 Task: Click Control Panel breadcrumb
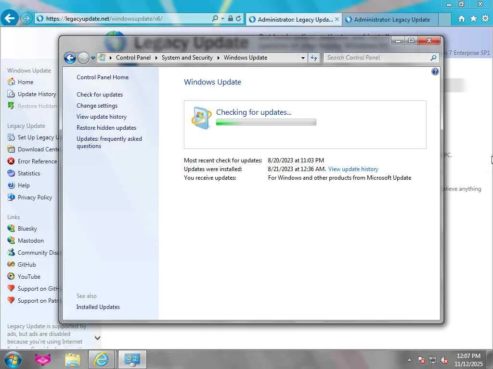[133, 58]
